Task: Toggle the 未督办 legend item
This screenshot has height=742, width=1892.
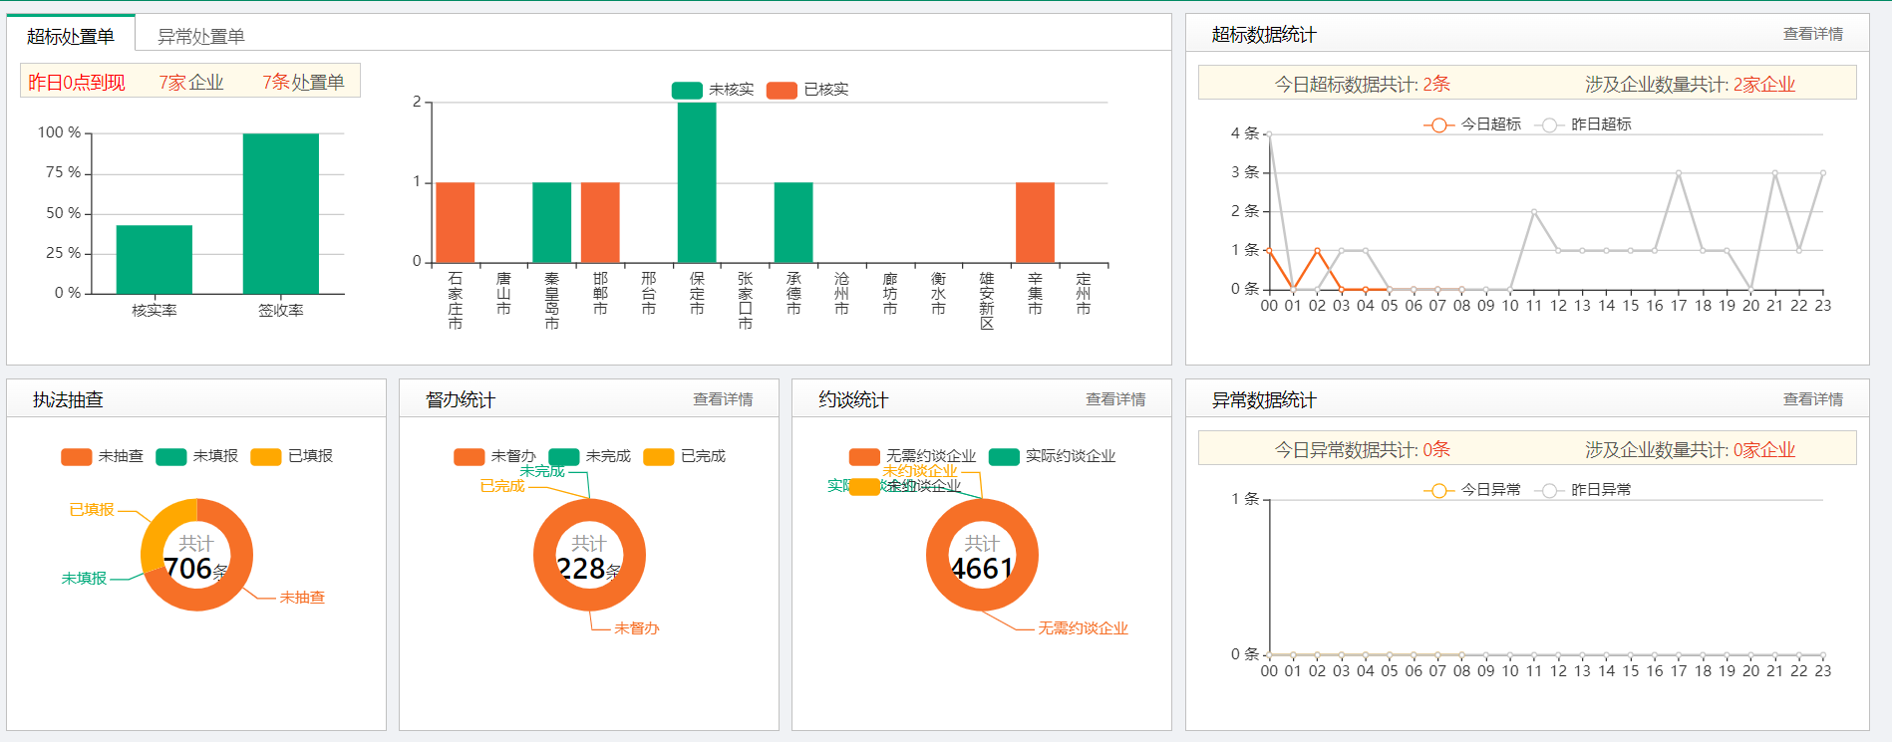Action: tap(494, 456)
